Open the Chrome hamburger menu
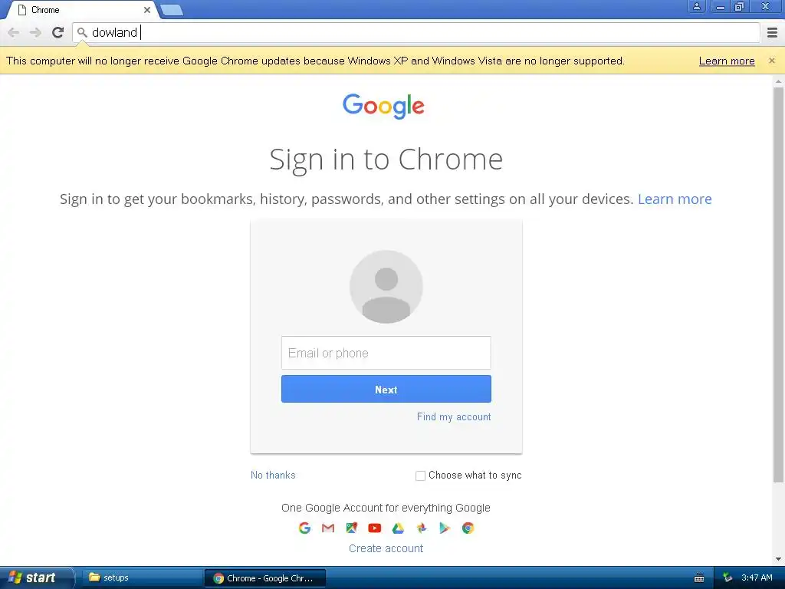 (773, 32)
